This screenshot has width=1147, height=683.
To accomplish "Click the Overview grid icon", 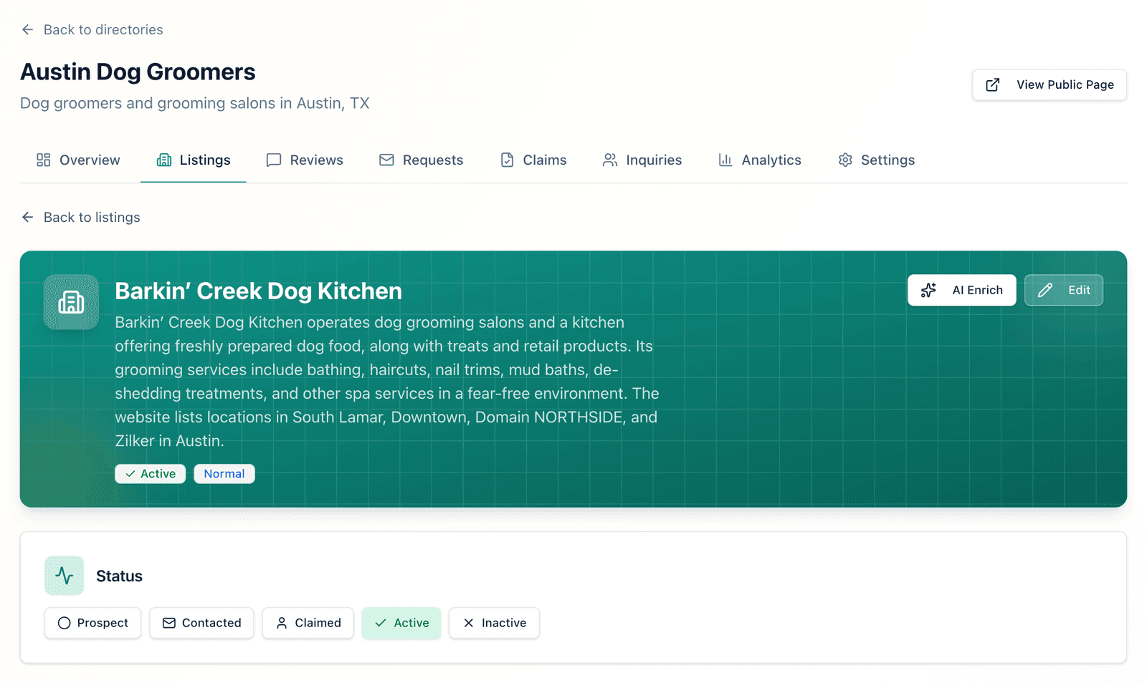I will click(44, 160).
